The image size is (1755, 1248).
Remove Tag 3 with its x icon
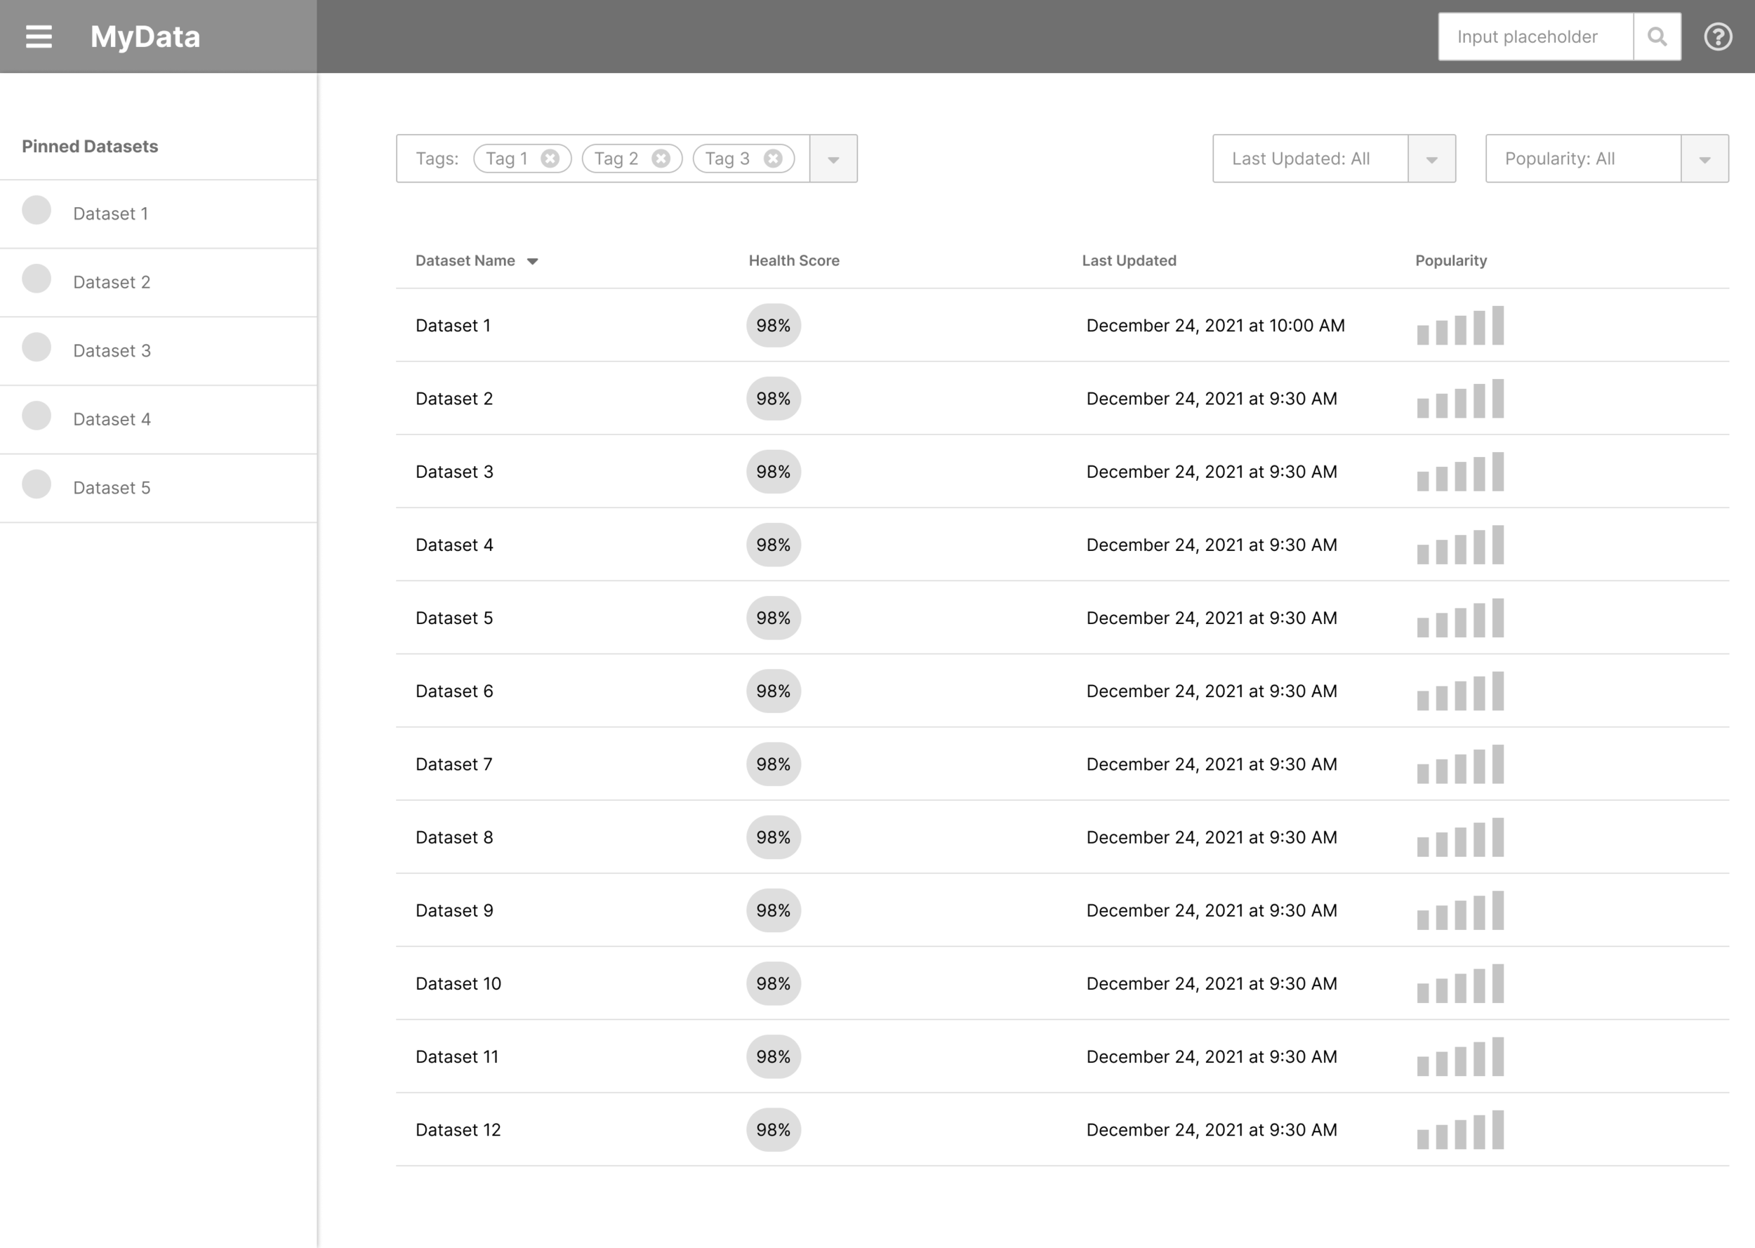773,159
